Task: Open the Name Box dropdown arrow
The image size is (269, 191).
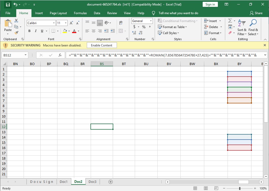Action: [25, 55]
